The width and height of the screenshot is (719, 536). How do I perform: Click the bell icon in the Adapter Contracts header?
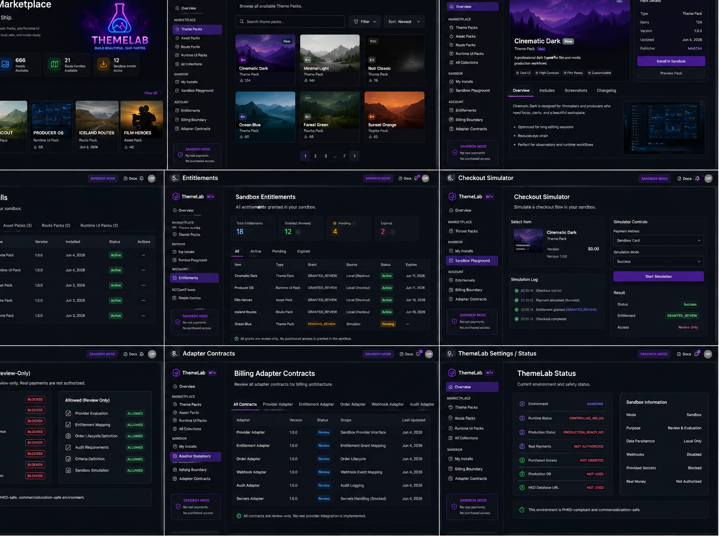coord(419,353)
